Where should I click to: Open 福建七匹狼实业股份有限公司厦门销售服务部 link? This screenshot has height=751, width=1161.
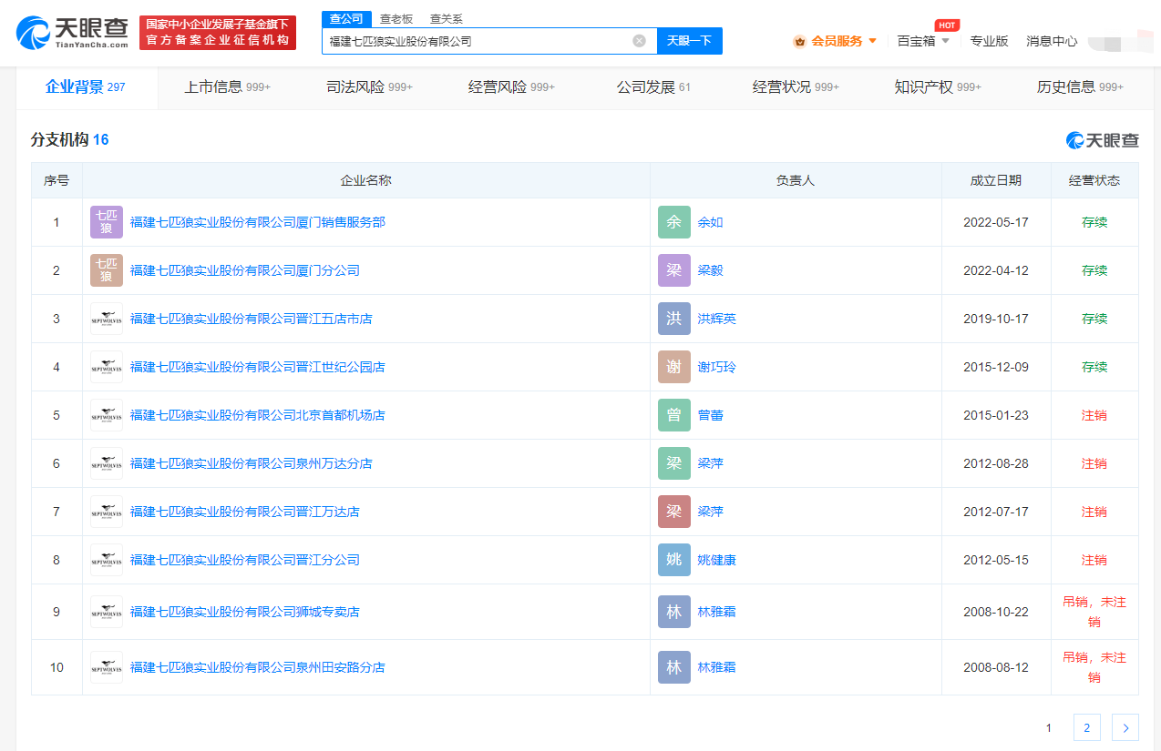258,222
